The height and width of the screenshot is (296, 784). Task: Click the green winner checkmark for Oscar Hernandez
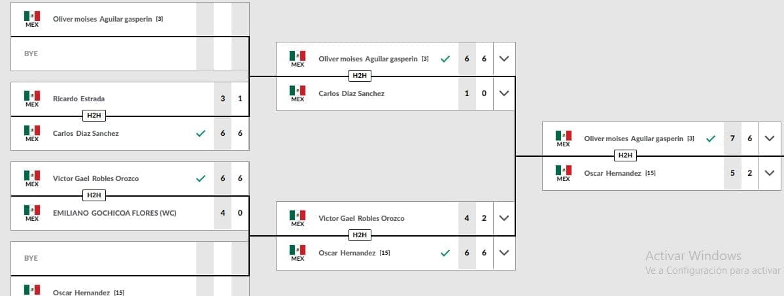445,253
